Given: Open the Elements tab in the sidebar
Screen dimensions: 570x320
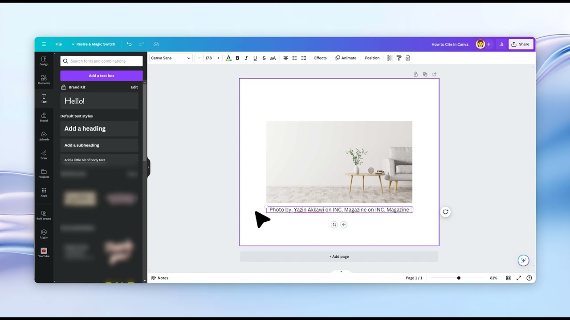Looking at the screenshot, I should (44, 80).
